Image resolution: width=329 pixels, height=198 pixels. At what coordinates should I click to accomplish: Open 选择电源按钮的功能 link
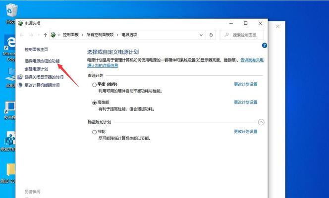(x=42, y=61)
